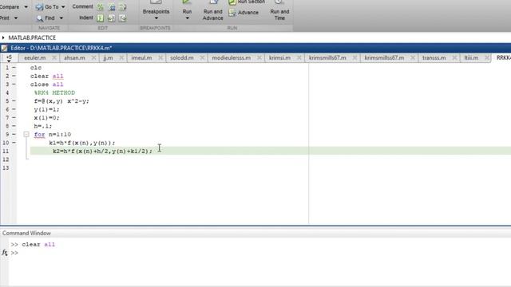Click the Wrap comments icon

122,7
